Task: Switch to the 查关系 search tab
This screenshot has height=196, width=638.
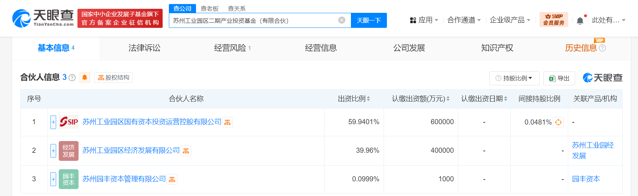Action: pyautogui.click(x=237, y=8)
